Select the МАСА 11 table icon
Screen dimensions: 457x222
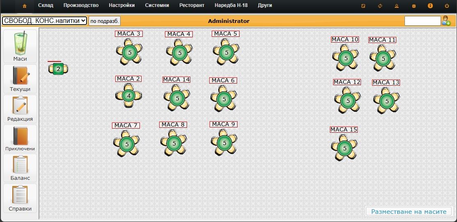coord(383,59)
